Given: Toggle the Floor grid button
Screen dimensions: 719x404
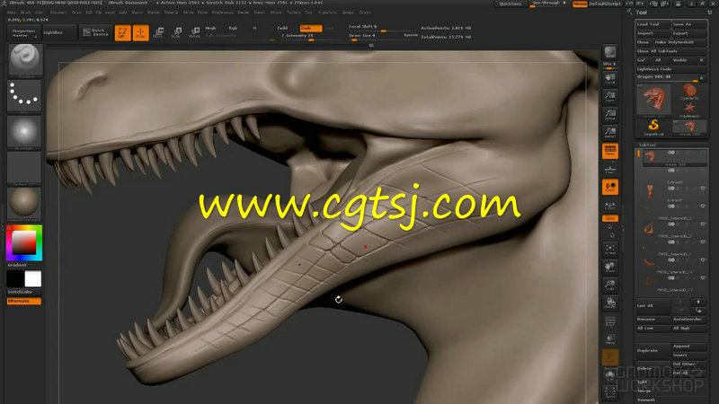Looking at the screenshot, I should [610, 169].
